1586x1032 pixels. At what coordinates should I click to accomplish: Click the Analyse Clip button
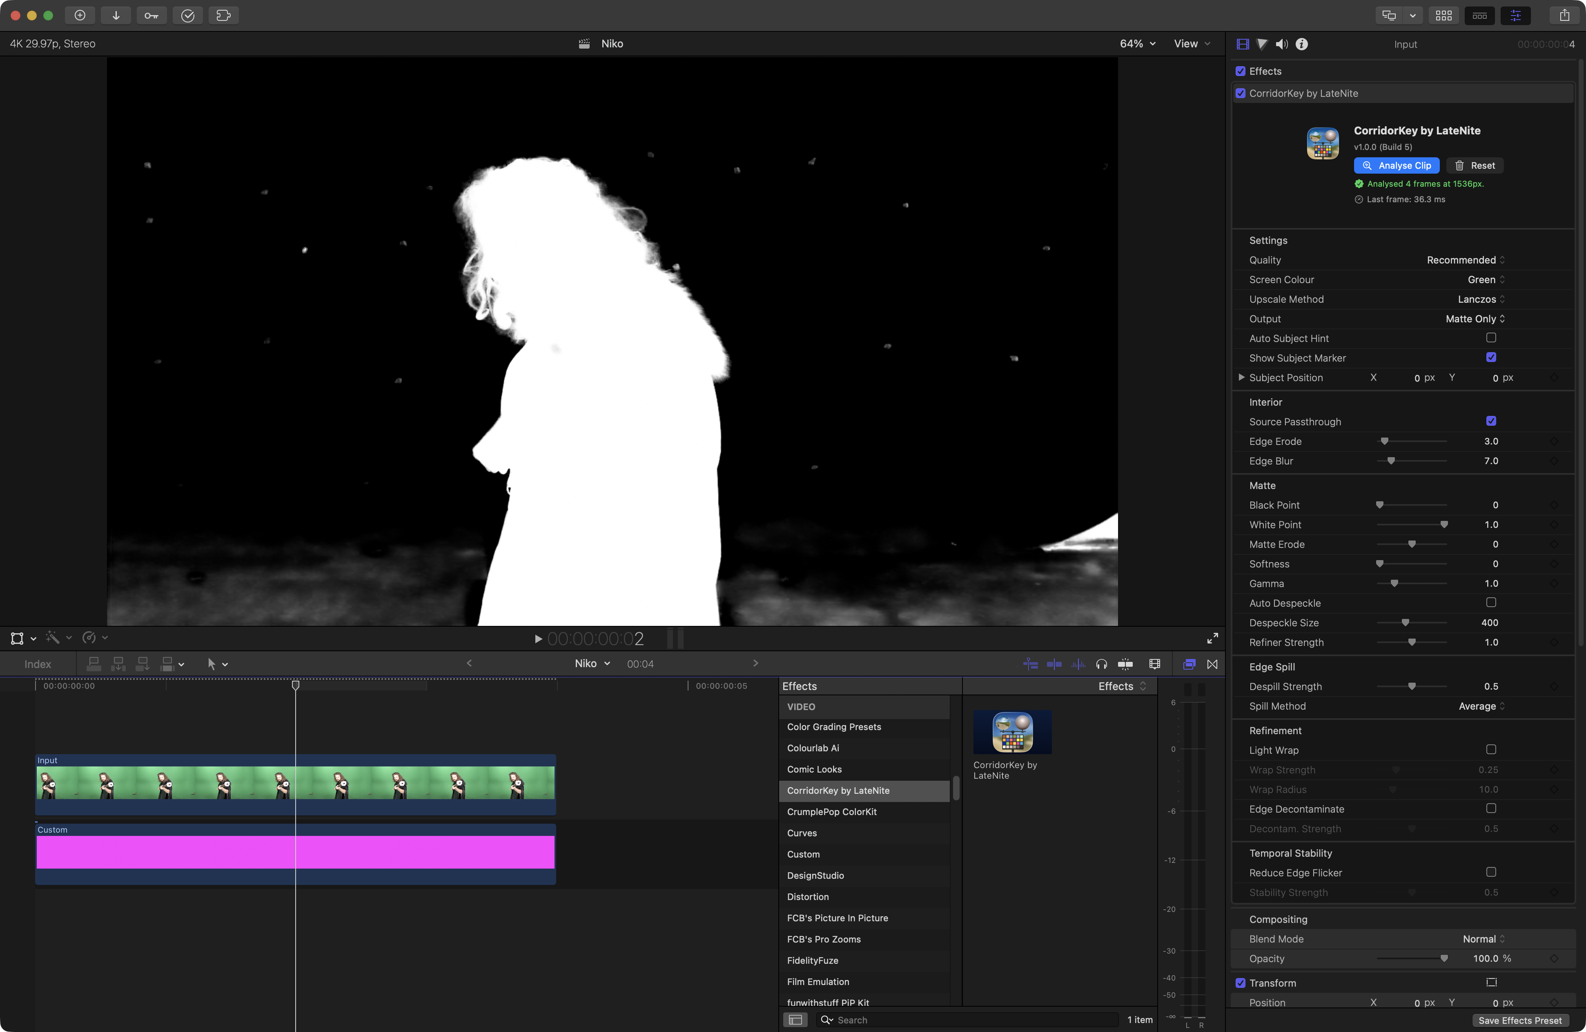pyautogui.click(x=1396, y=165)
